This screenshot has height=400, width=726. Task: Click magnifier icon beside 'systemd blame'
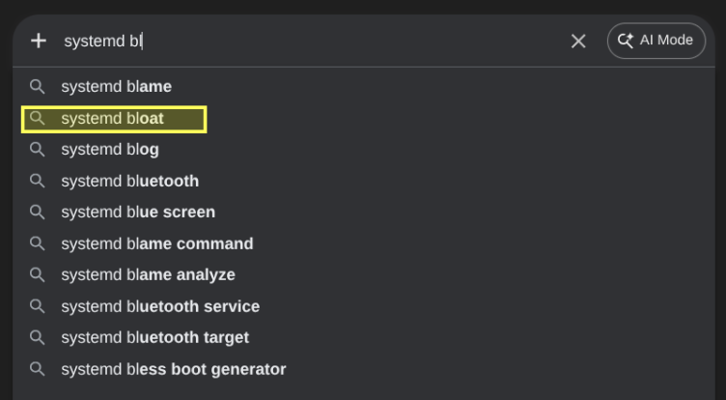click(x=38, y=87)
